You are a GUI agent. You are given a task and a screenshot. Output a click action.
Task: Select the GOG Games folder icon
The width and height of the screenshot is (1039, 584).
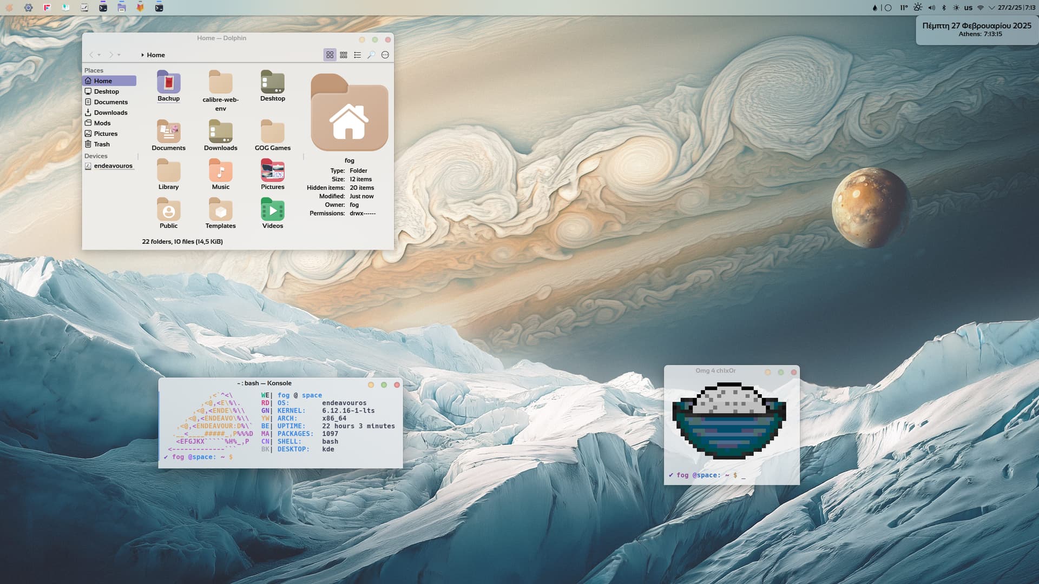point(272,131)
